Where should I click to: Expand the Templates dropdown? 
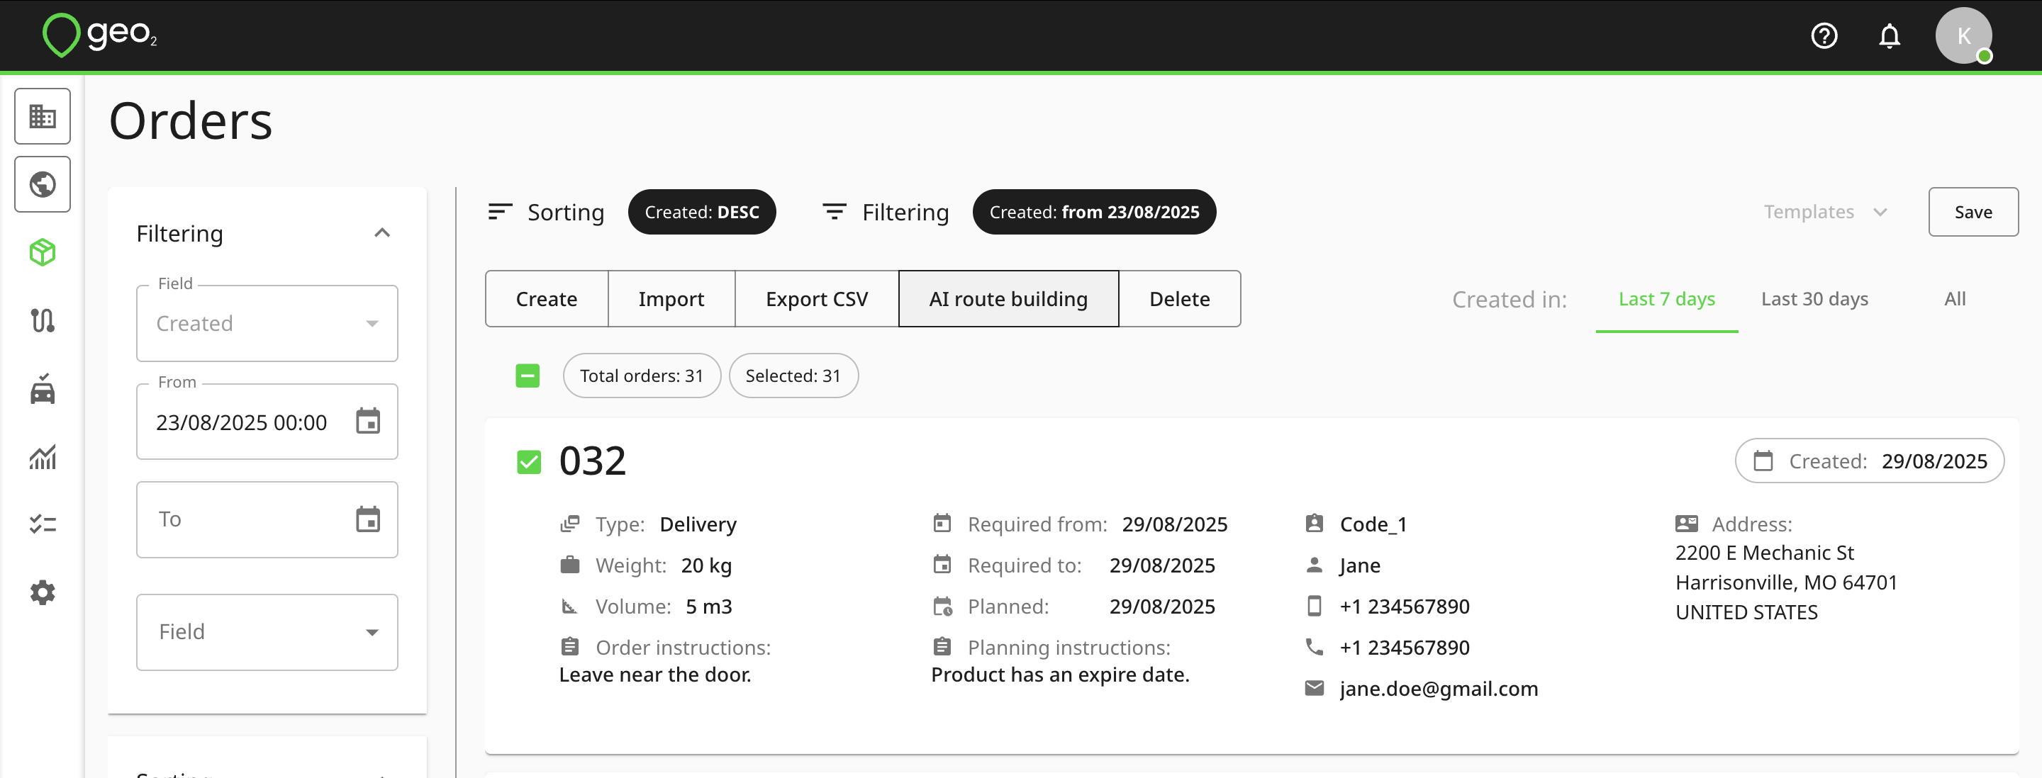click(x=1825, y=212)
